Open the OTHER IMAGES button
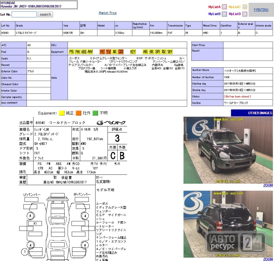Viewport: 274px width, 261px height. [x=252, y=113]
